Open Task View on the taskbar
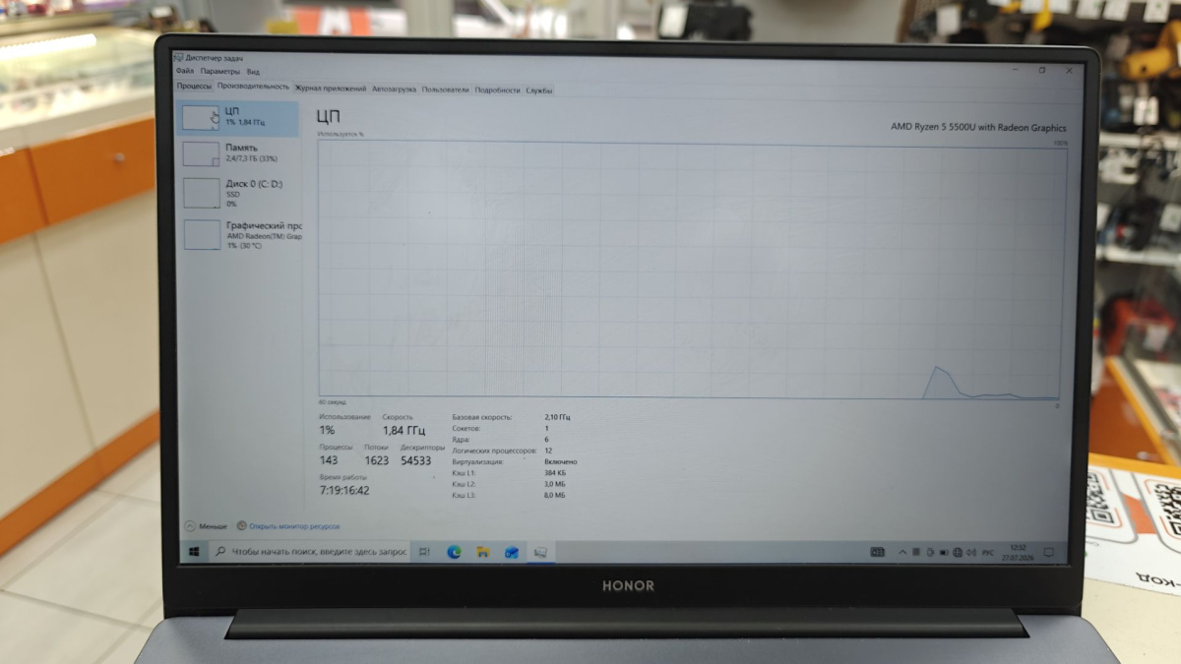Screen dimensions: 1181x664 pyautogui.click(x=424, y=553)
